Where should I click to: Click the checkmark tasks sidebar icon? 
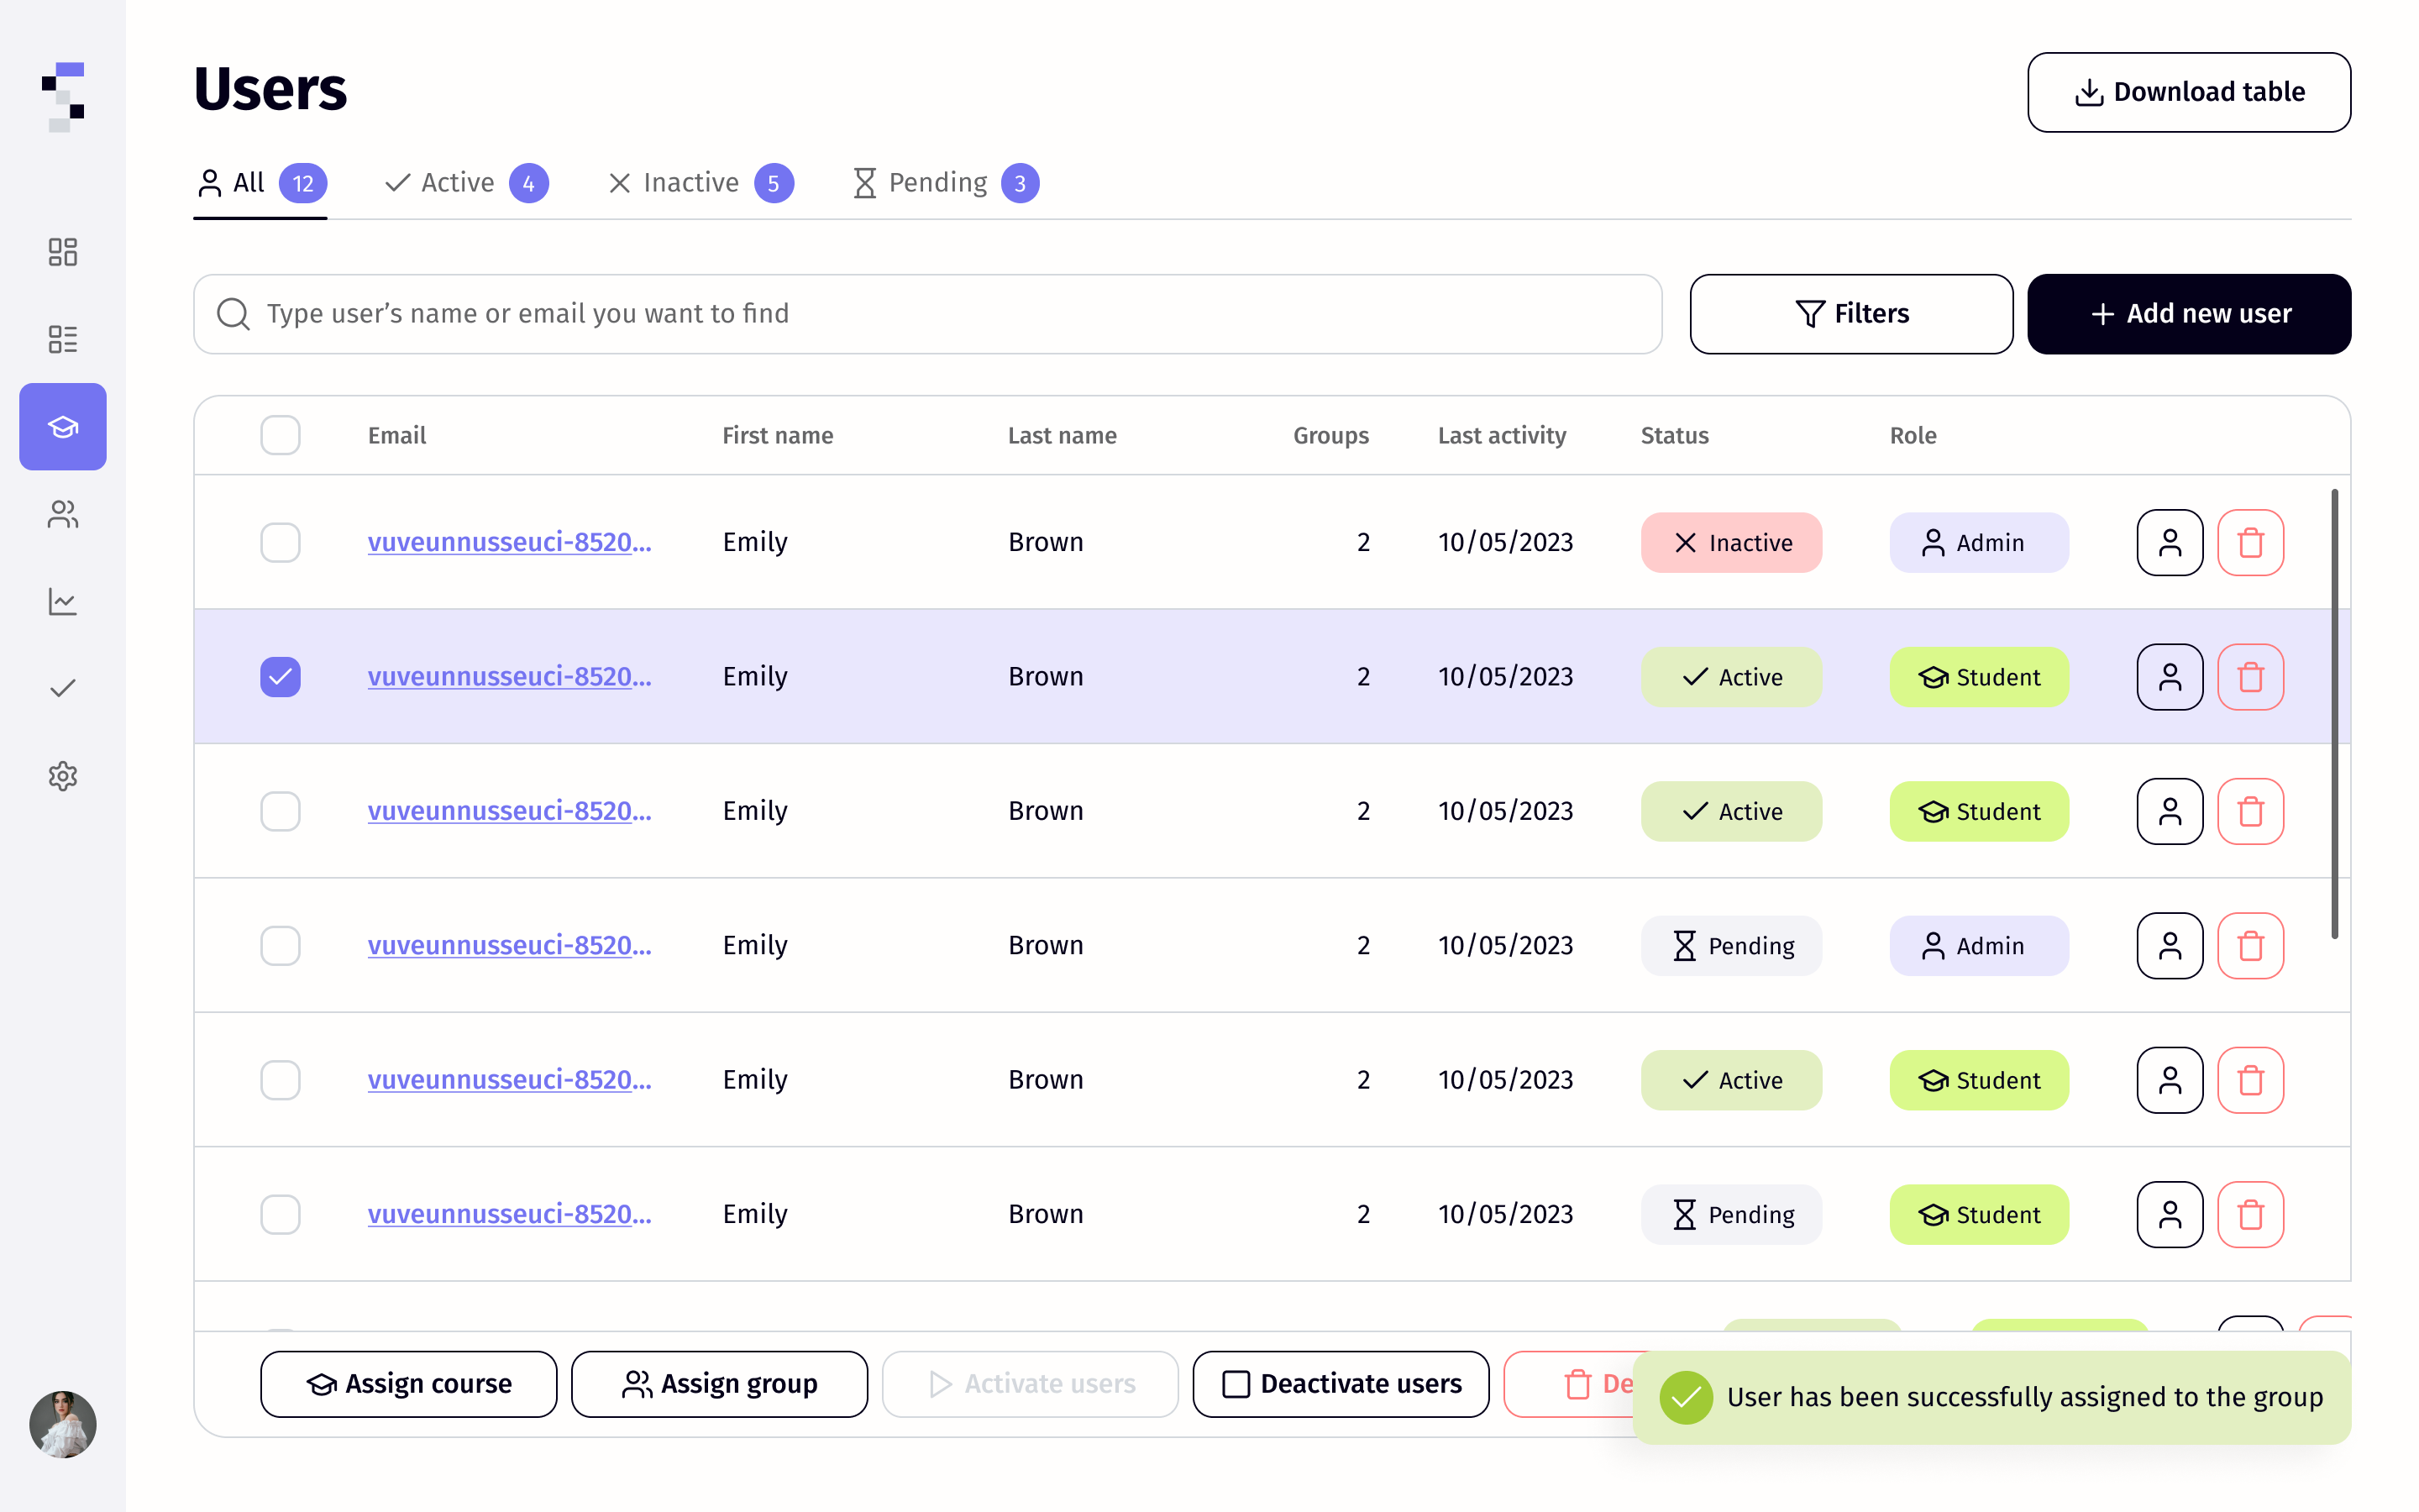coord(62,689)
